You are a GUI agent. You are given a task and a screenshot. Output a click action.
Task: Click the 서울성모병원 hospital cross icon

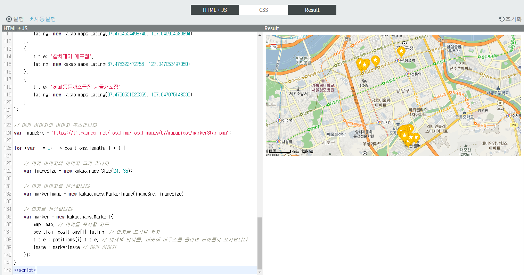(323, 81)
